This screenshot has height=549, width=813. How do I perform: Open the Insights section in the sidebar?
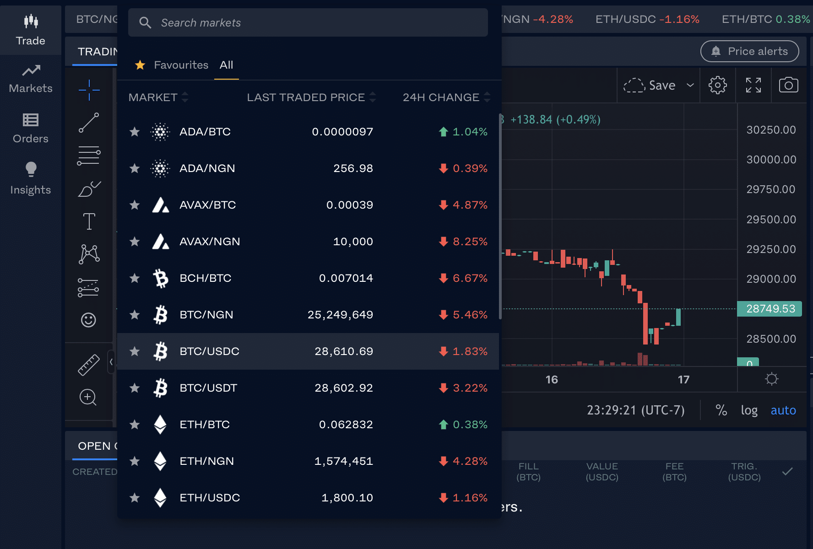30,178
